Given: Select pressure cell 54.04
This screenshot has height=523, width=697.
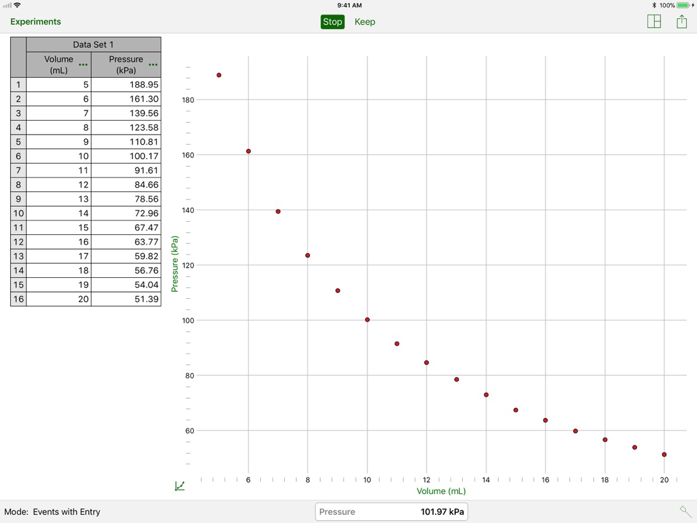Looking at the screenshot, I should [126, 285].
